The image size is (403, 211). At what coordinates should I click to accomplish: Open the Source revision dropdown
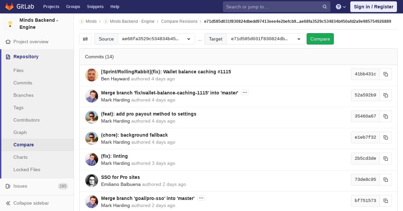tap(156, 39)
